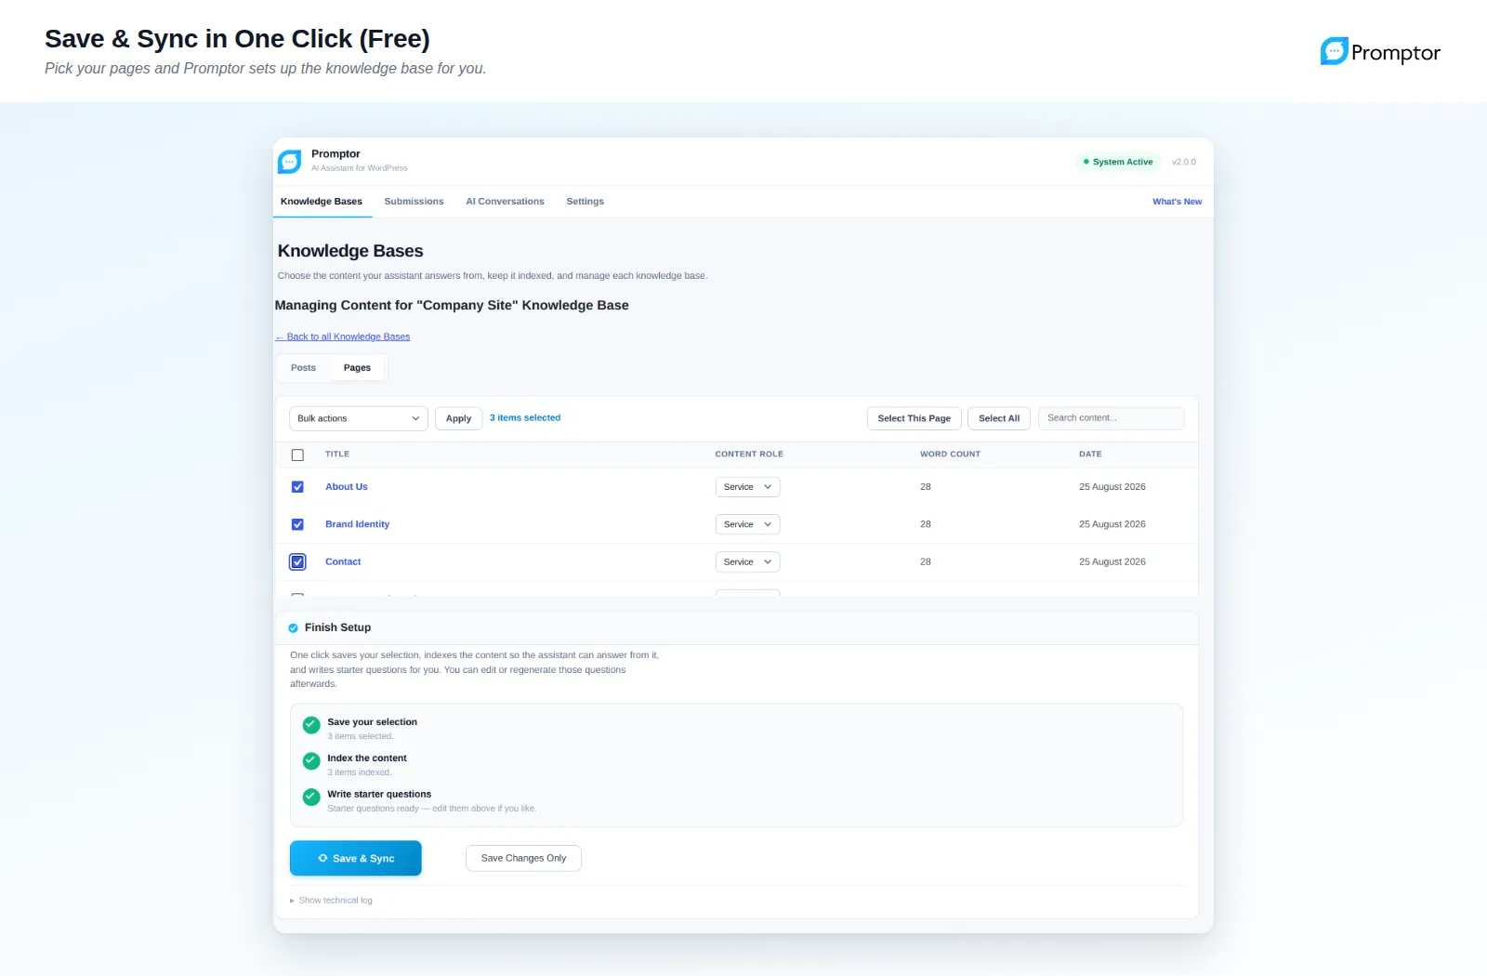
Task: Open the Contact page title link
Action: (343, 561)
